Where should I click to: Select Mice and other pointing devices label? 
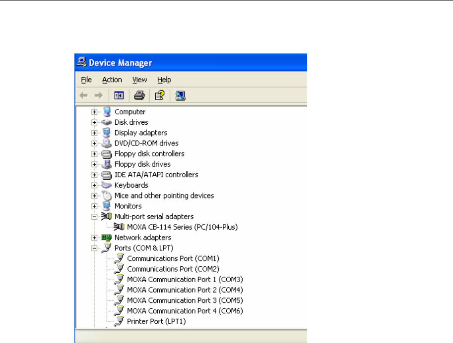(164, 196)
